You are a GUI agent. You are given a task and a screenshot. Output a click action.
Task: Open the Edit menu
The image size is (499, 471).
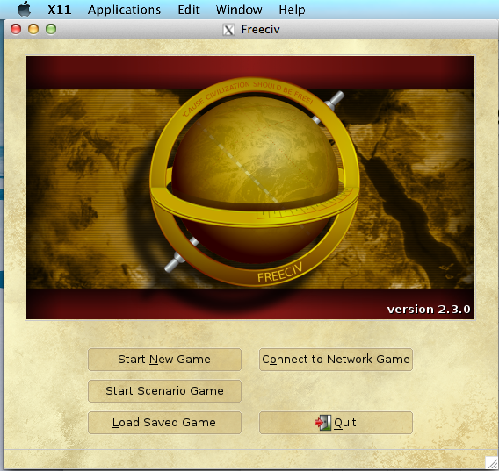[x=188, y=9]
